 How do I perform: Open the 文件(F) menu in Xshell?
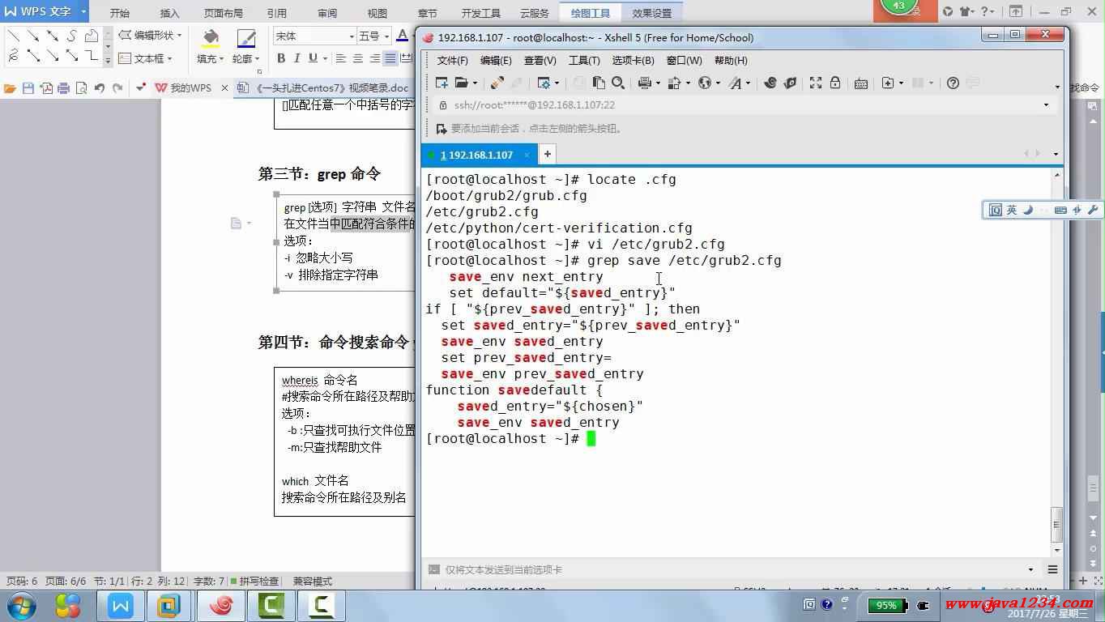tap(452, 61)
